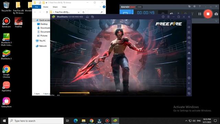Click BlueStacks sync operations circle icon
Image resolution: width=220 pixels, height=124 pixels.
189,43
